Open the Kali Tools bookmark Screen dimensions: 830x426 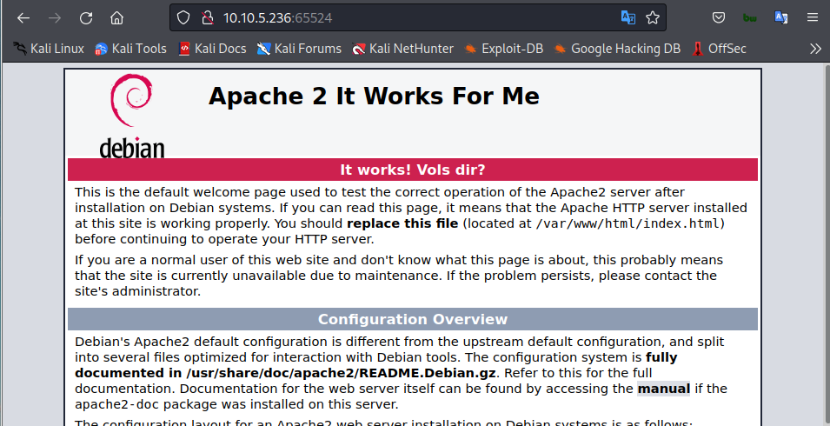tap(130, 49)
